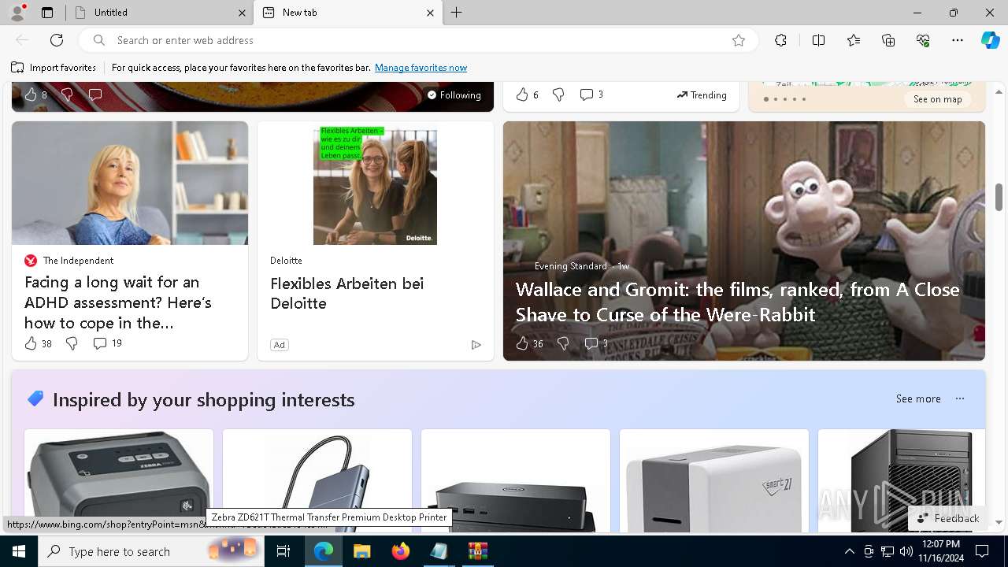Open the Extensions puzzle icon
1008x567 pixels.
[x=780, y=40]
